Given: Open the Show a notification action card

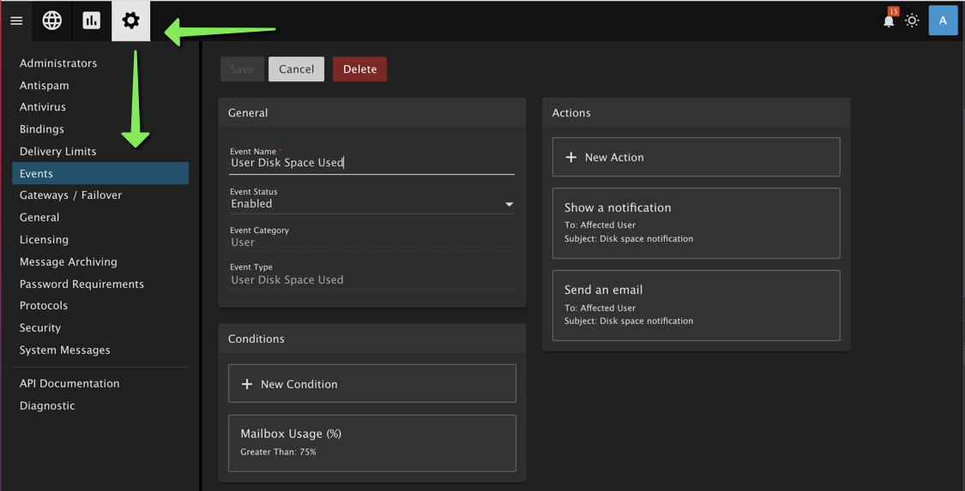Looking at the screenshot, I should pos(696,223).
